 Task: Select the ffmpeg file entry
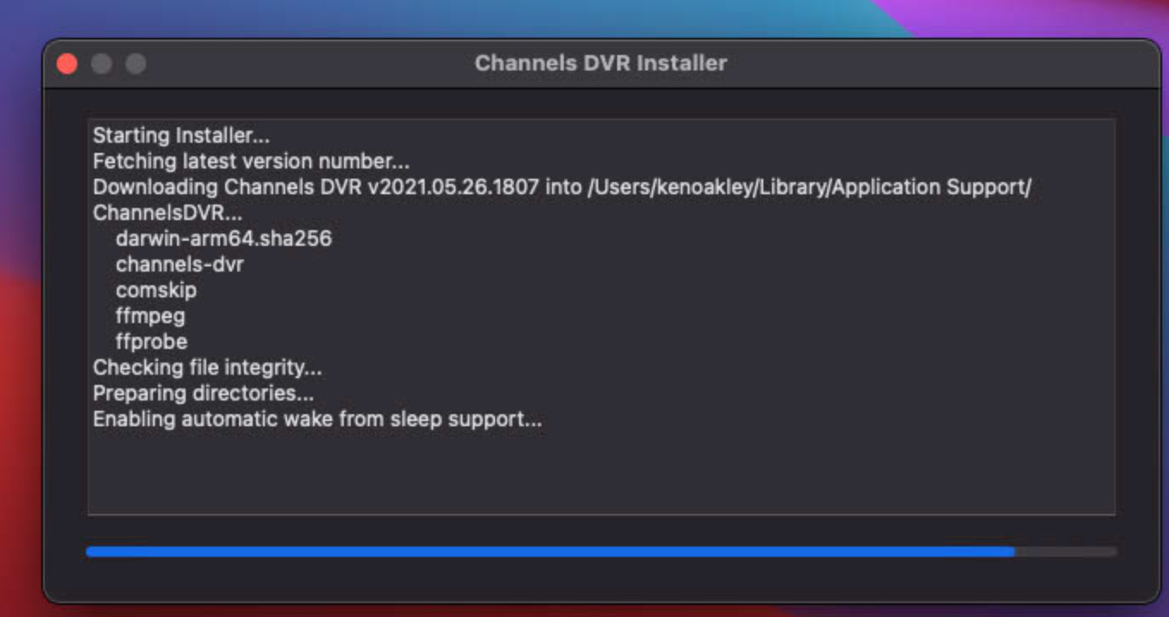pyautogui.click(x=150, y=316)
